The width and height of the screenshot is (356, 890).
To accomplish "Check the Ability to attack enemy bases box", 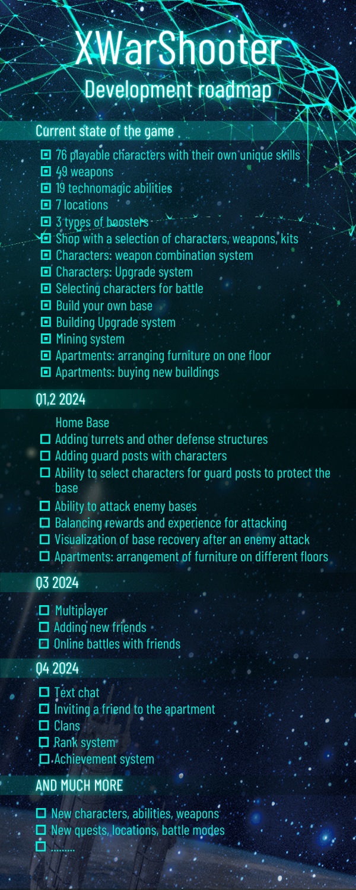I will point(45,507).
